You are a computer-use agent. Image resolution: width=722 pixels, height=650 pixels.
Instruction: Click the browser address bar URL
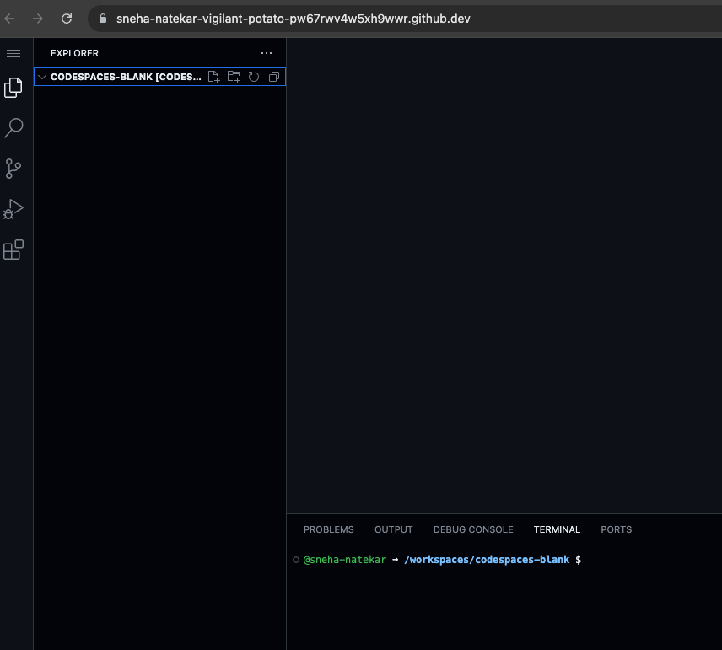coord(294,18)
